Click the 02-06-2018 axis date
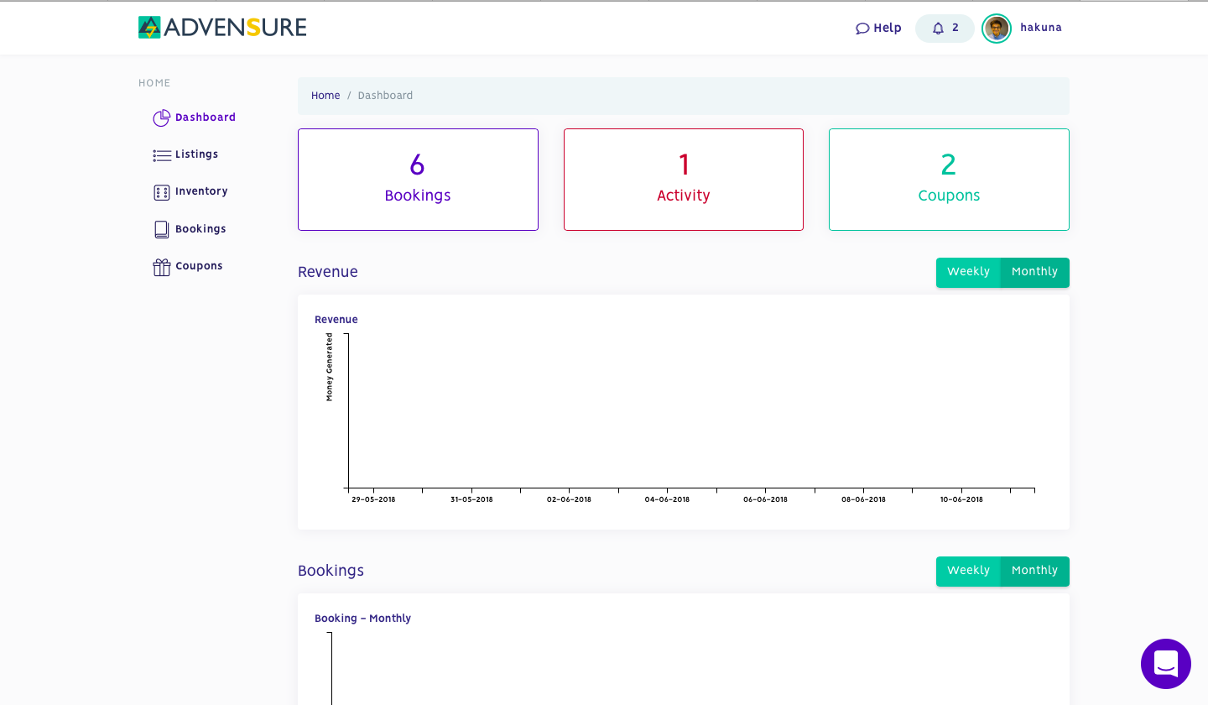This screenshot has height=705, width=1208. click(x=569, y=499)
